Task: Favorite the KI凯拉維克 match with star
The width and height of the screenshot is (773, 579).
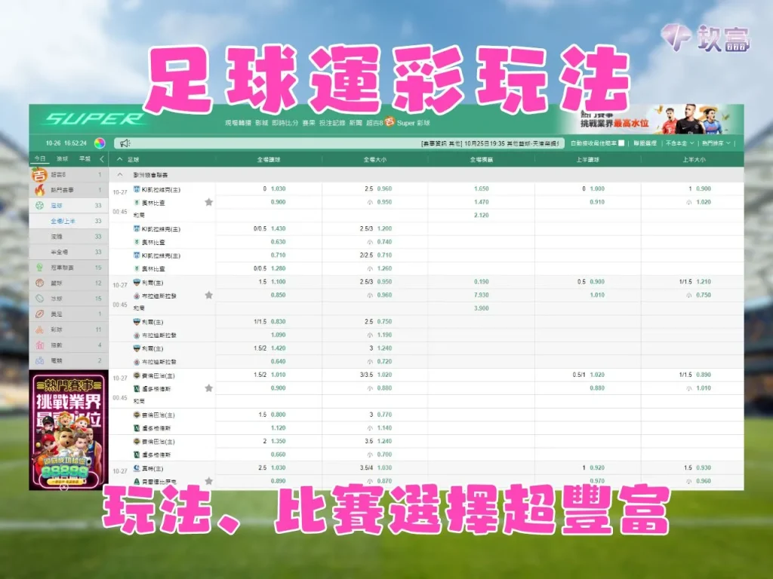Action: tap(209, 202)
